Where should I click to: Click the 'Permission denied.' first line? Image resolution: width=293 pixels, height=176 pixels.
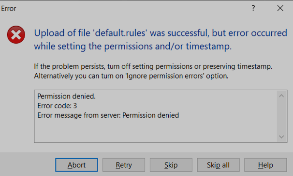[66, 96]
